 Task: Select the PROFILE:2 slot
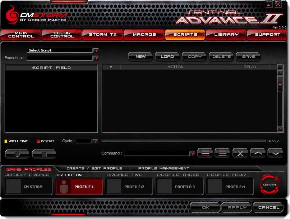pyautogui.click(x=129, y=186)
